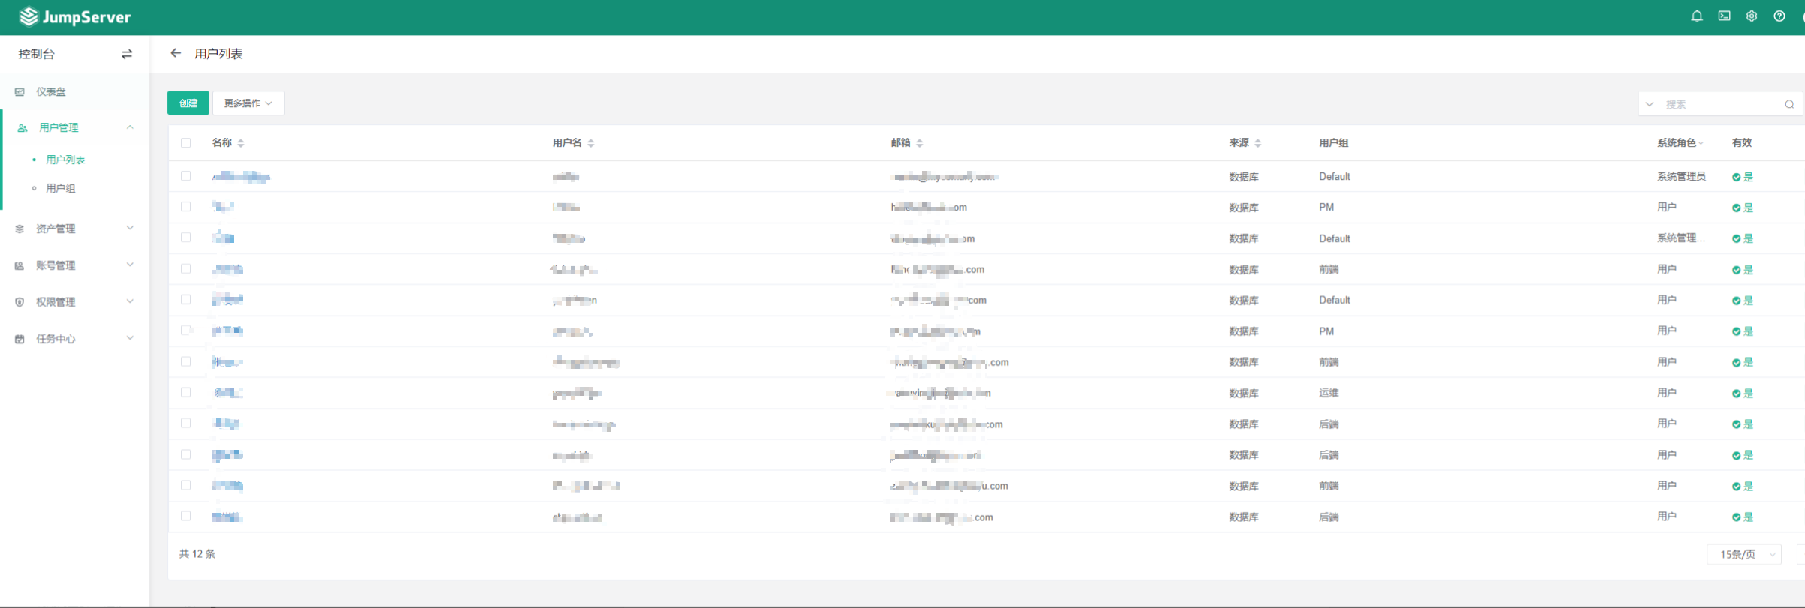Open 用户组 in the sidebar
Image resolution: width=1805 pixels, height=608 pixels.
click(x=61, y=188)
